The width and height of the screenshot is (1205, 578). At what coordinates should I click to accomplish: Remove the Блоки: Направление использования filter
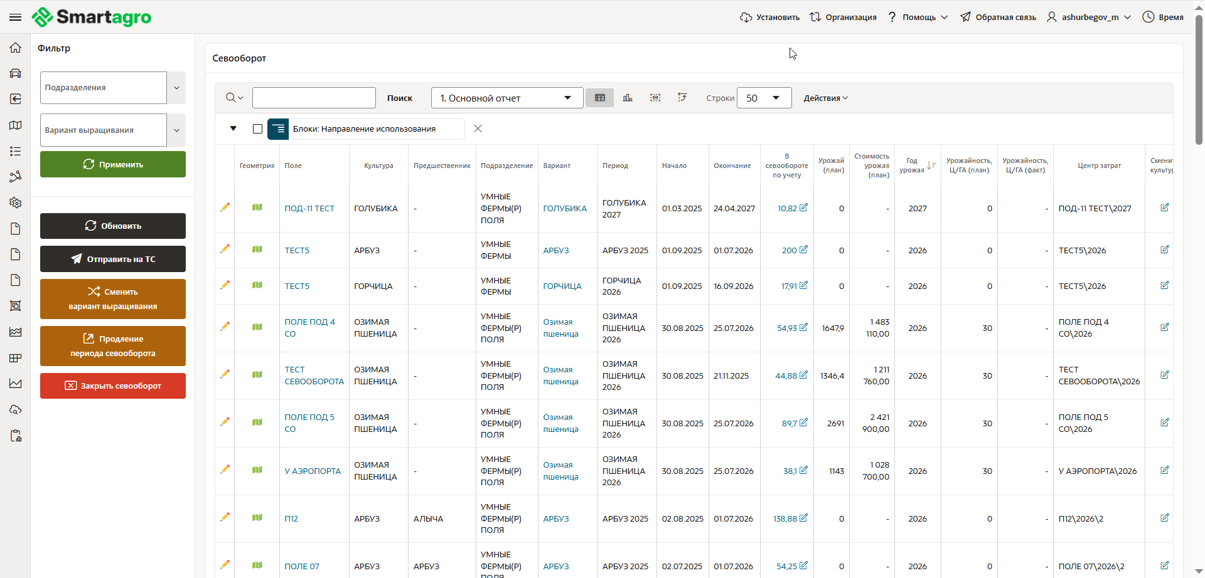(x=478, y=129)
